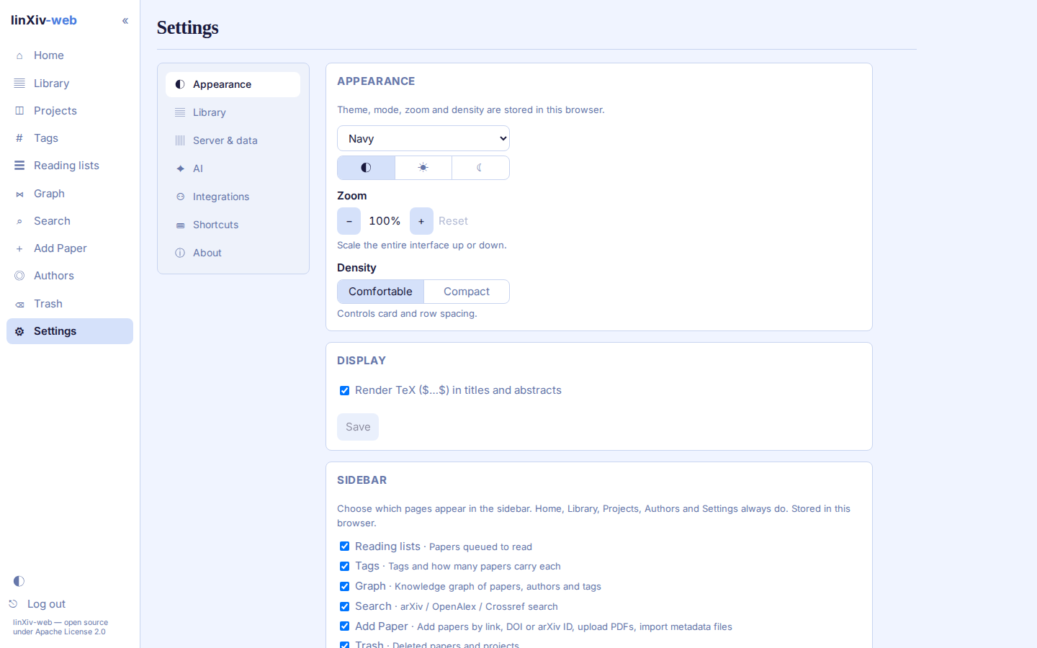Select Compact density
Screen dimensions: 1037x648
467,292
